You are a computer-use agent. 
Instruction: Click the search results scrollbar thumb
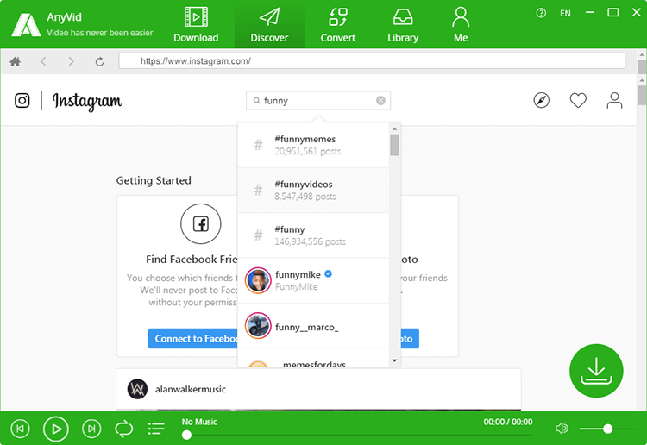click(394, 145)
